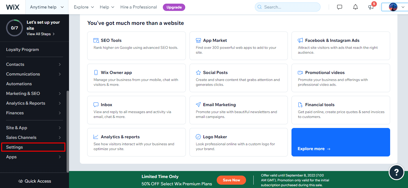Click the Analytics & reports chart icon

[x=96, y=137]
